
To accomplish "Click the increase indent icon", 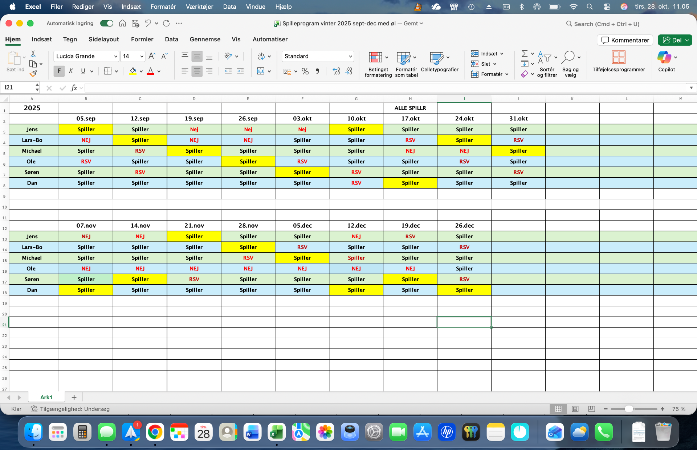I will tap(240, 71).
